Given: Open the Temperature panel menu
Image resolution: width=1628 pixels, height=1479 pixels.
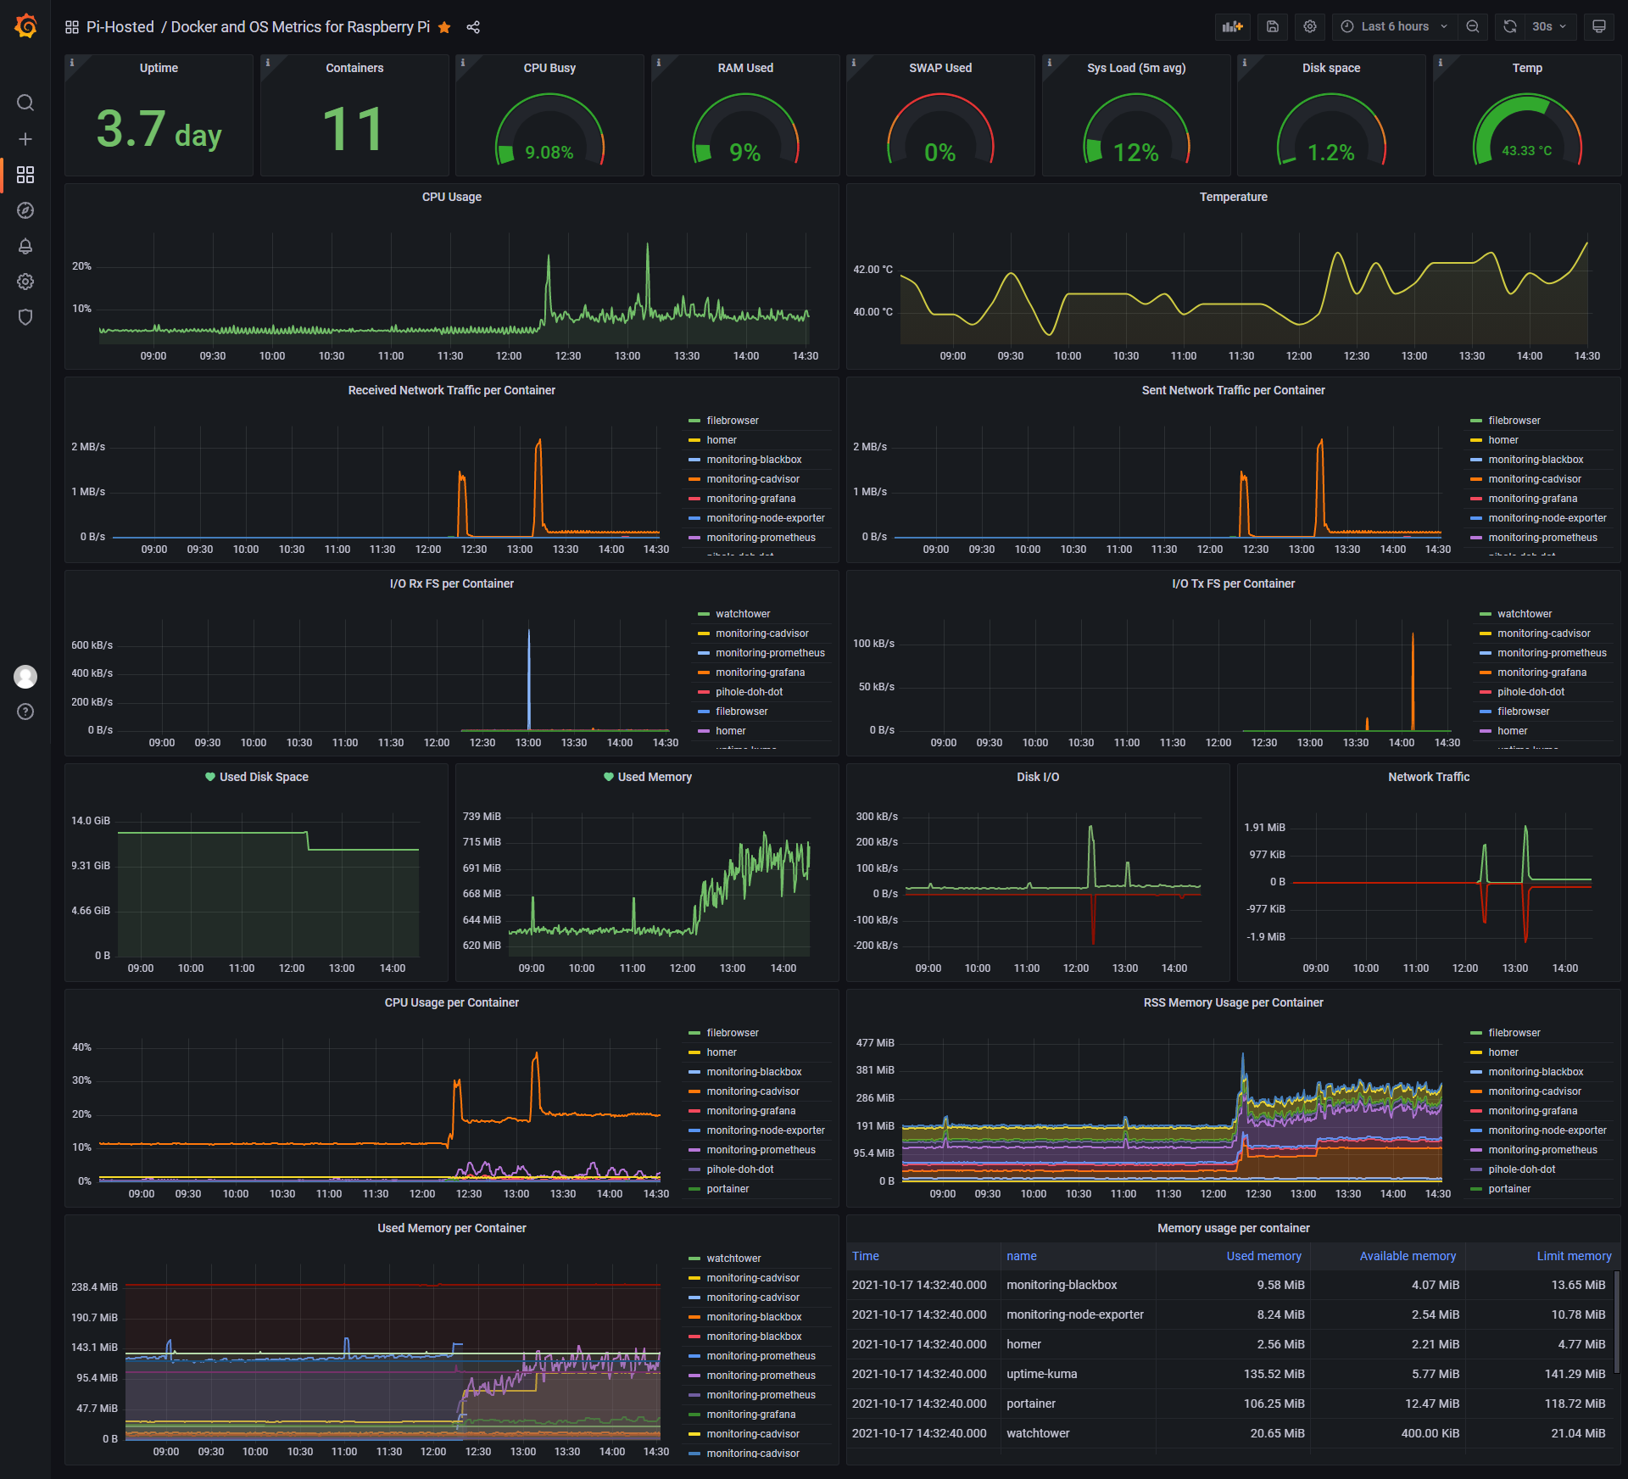Looking at the screenshot, I should click(x=1234, y=196).
